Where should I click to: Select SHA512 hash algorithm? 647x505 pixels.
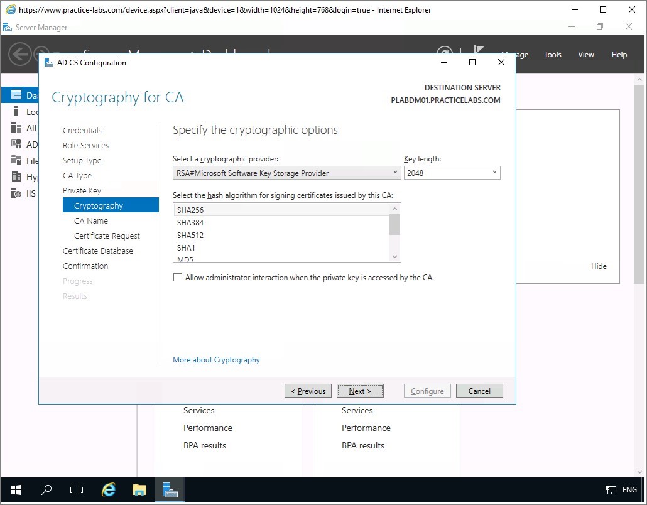coord(281,235)
